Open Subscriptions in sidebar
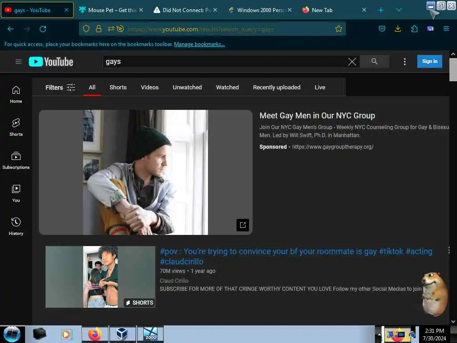 pyautogui.click(x=16, y=160)
